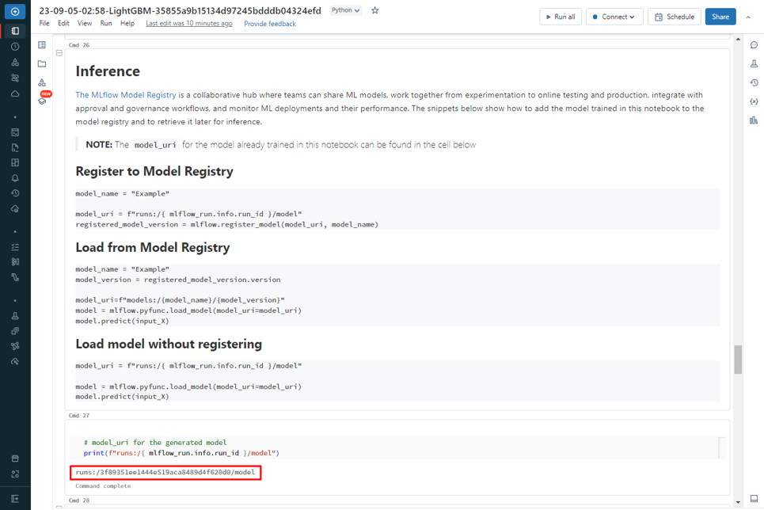Click the notebook vertical scrollbar thumb
Screen dimensions: 764x510
tap(738, 359)
